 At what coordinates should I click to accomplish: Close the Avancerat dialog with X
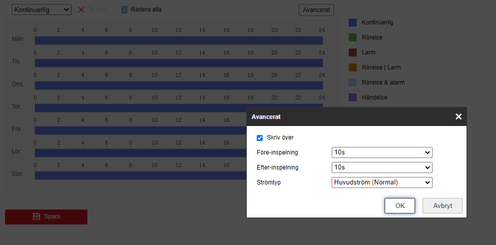[x=458, y=116]
